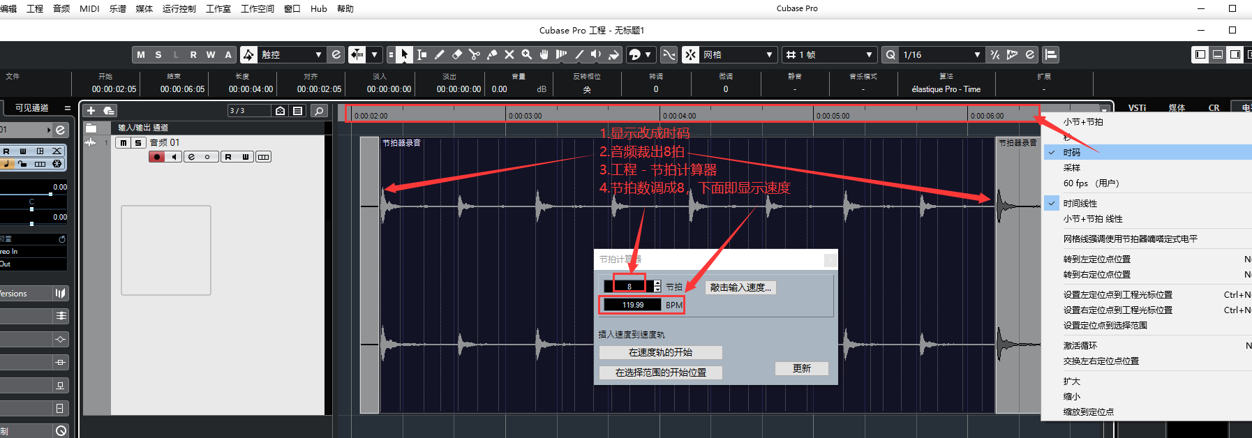Open the 音频 menu
1252x438 pixels.
tap(61, 8)
